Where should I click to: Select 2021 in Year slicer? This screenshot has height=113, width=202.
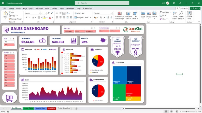click(9, 42)
